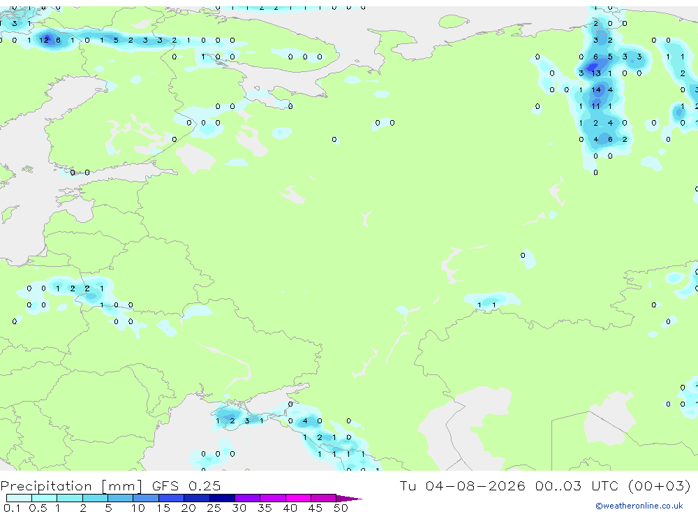Click the "10" legend scale label
698x512 pixels.
[x=138, y=508]
